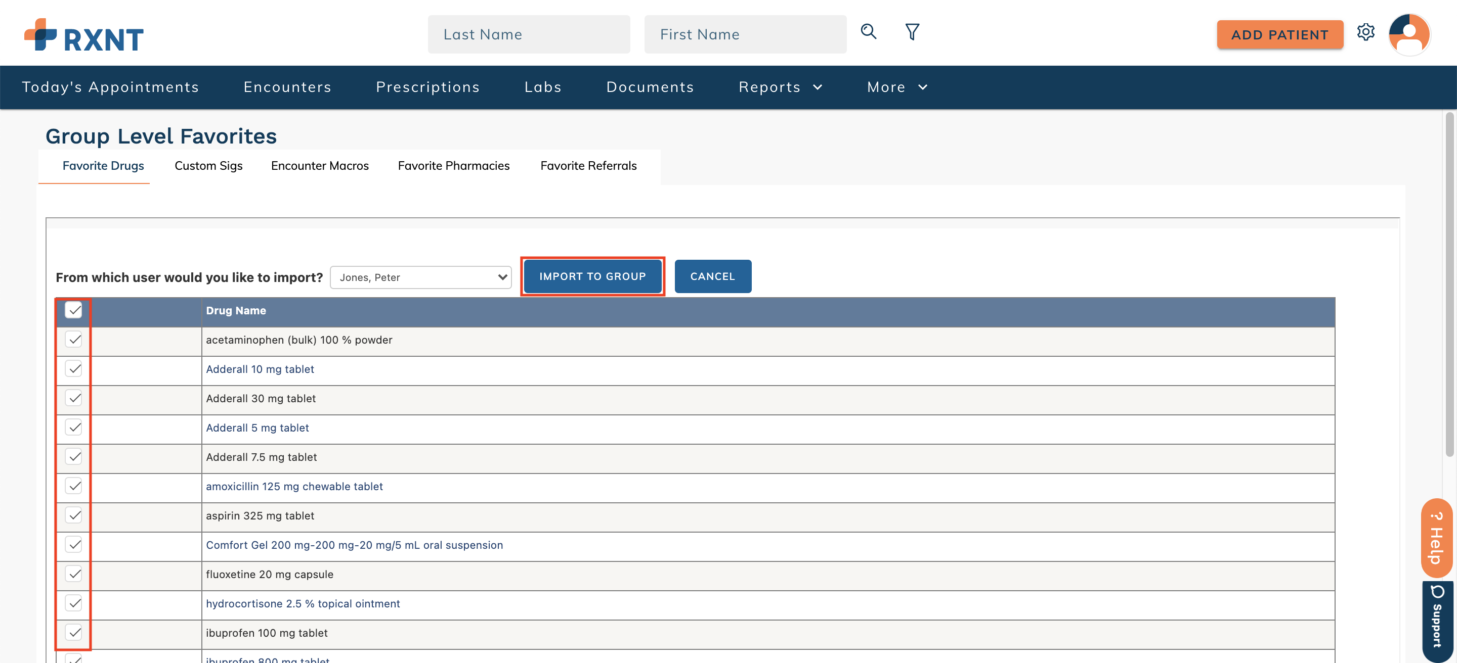
Task: Click the Add Patient button
Action: point(1279,34)
